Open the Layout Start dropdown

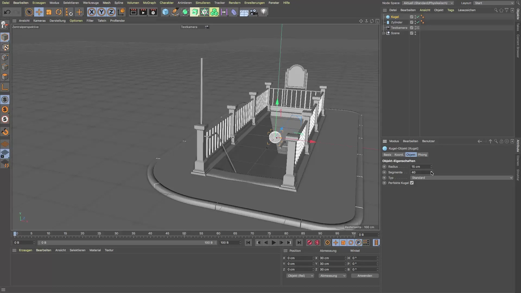pyautogui.click(x=494, y=3)
